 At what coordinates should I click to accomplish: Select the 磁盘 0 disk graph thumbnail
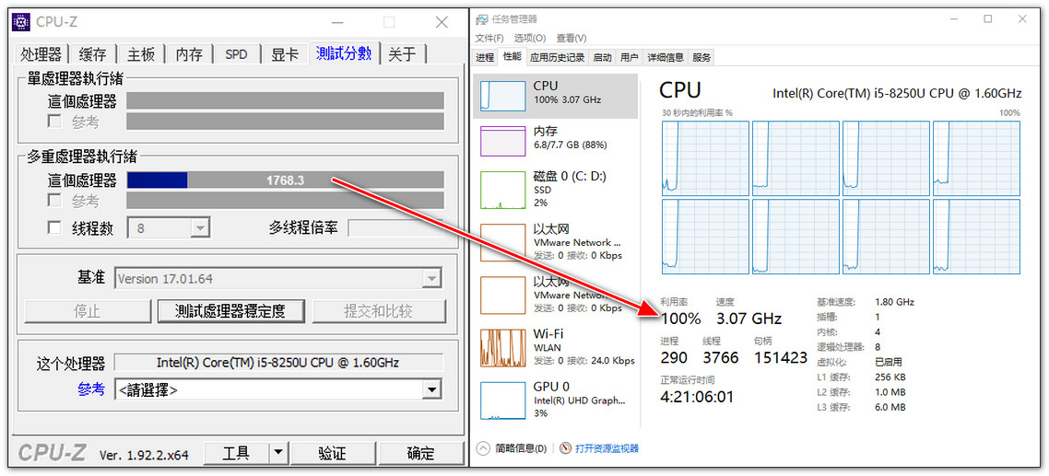(502, 190)
